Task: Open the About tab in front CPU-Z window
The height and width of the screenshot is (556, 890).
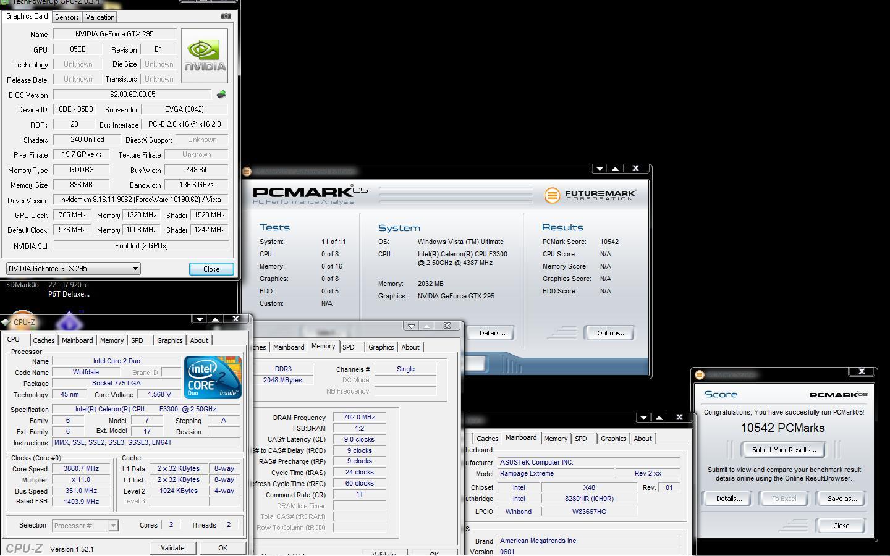Action: pos(199,340)
